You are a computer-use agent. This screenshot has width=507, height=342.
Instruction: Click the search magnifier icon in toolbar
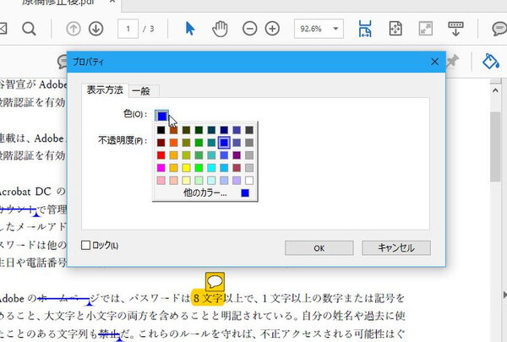[x=29, y=29]
